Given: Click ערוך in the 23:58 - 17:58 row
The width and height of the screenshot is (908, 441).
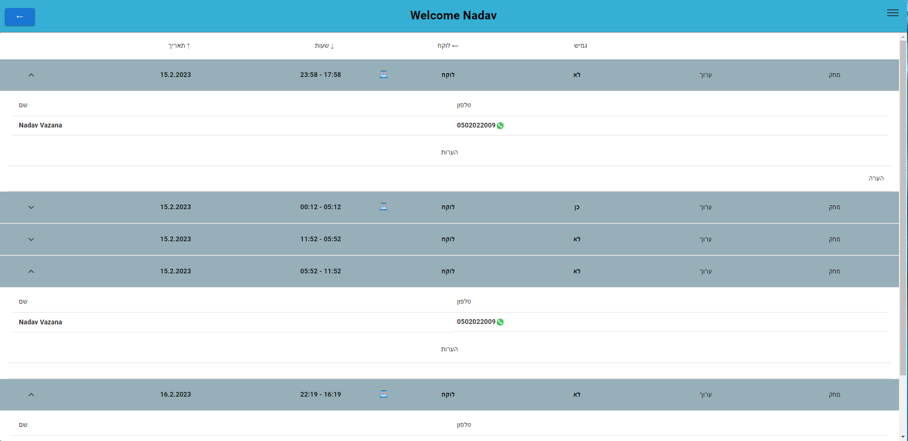Looking at the screenshot, I should [705, 75].
